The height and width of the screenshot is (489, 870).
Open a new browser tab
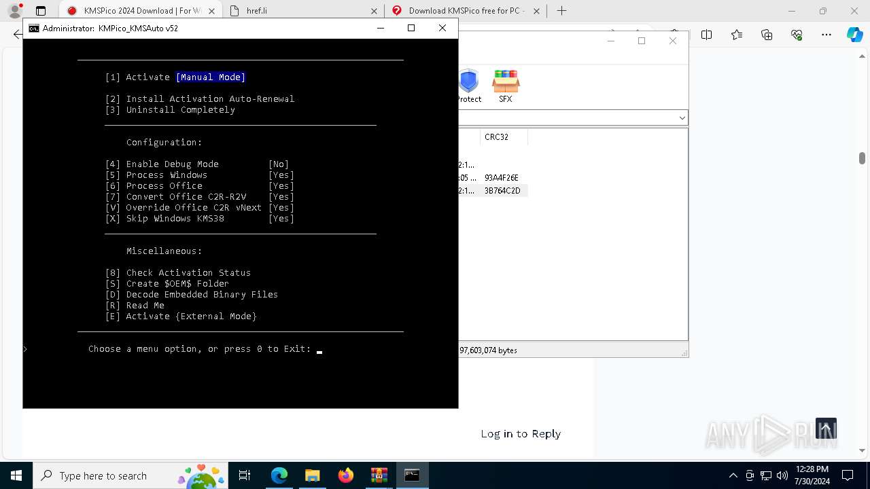561,11
